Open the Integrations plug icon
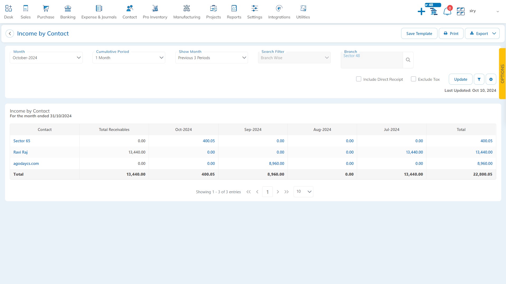 coord(279,8)
